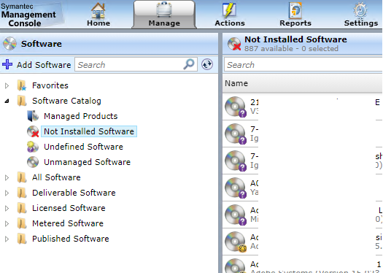383x273 pixels.
Task: Select the software row with Ya subtitle
Action: 303,188
